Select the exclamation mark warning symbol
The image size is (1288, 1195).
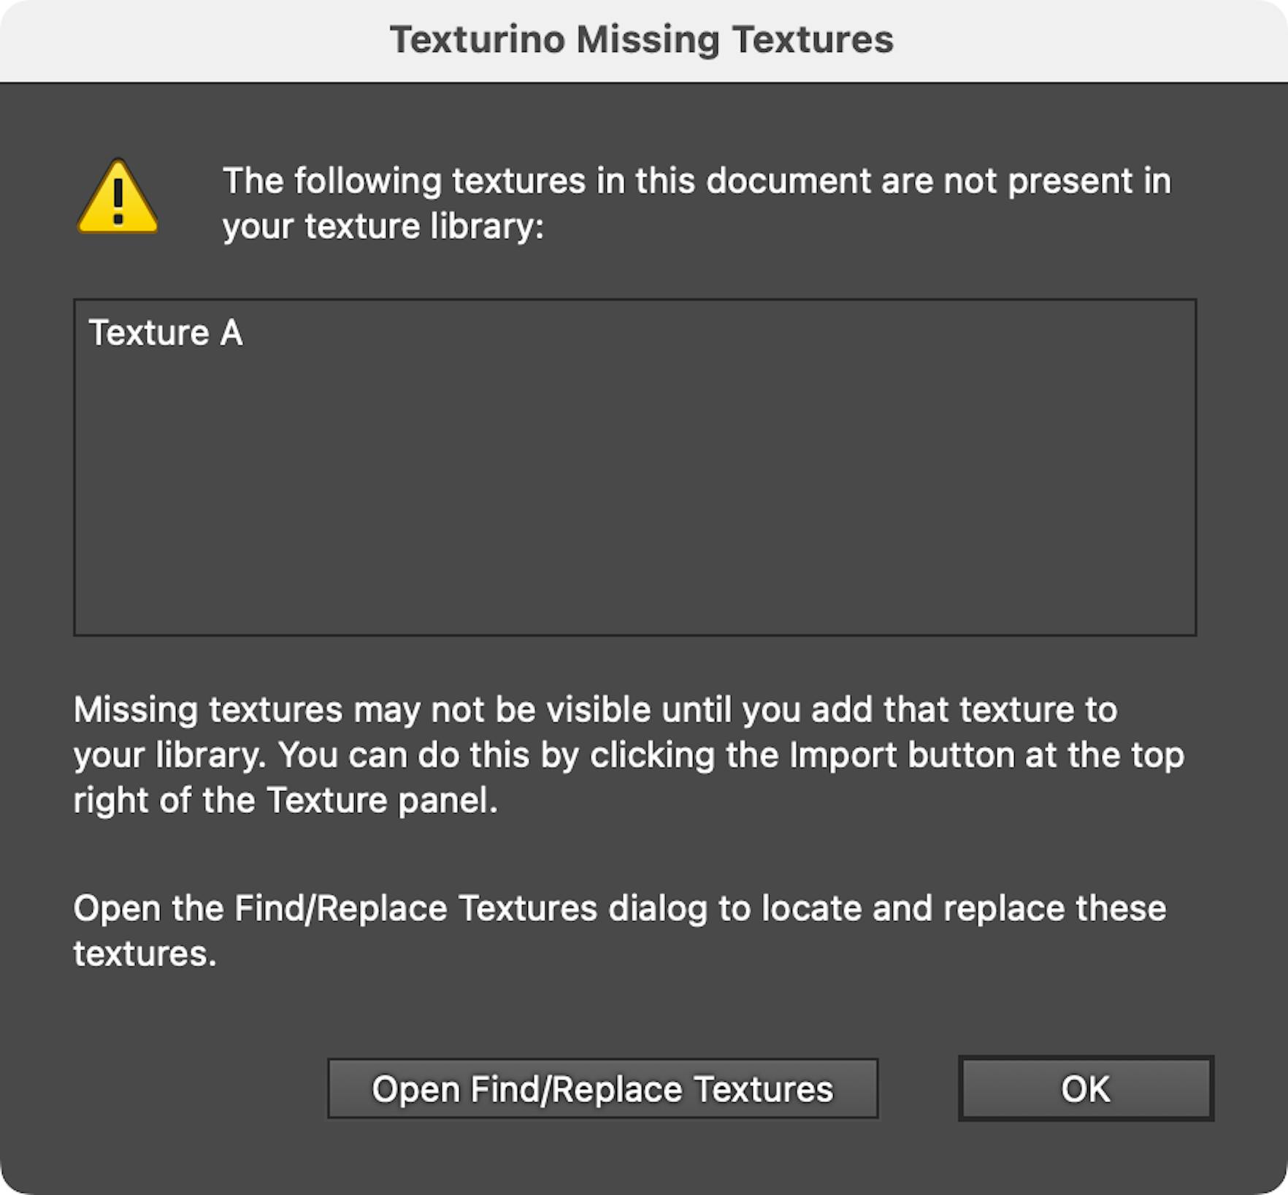[117, 201]
